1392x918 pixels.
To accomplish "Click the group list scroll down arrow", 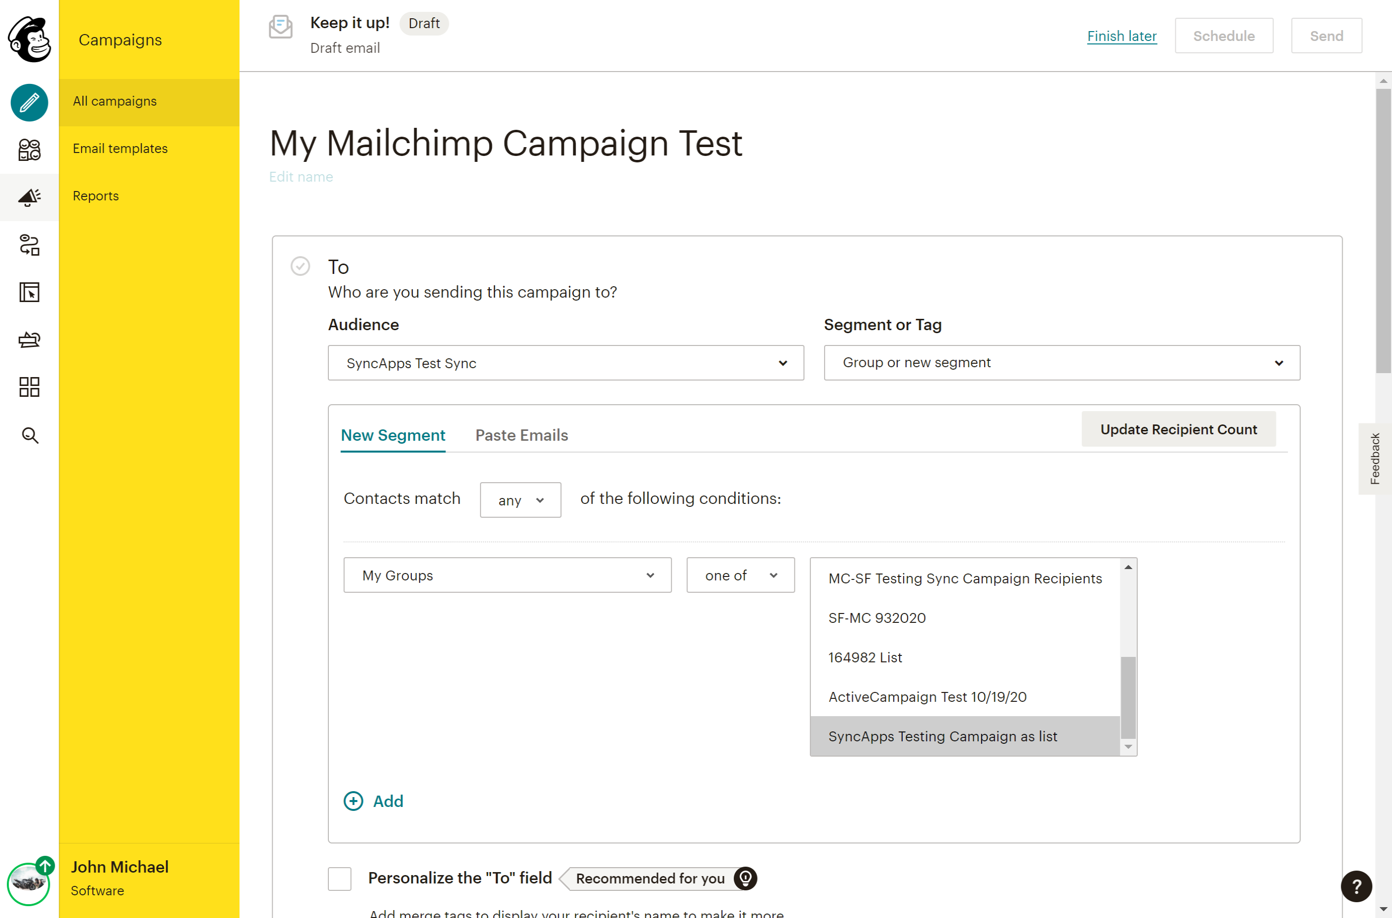I will 1128,746.
